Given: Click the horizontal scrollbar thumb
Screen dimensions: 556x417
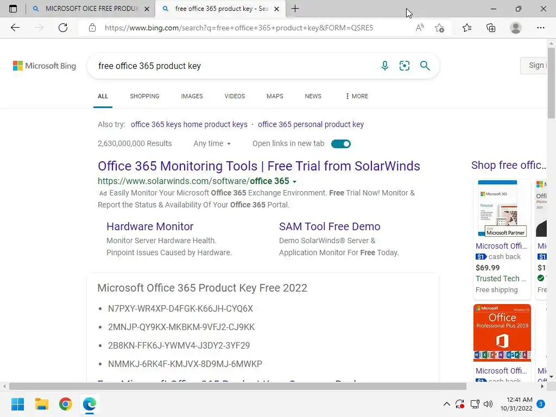Looking at the screenshot, I should tap(238, 386).
